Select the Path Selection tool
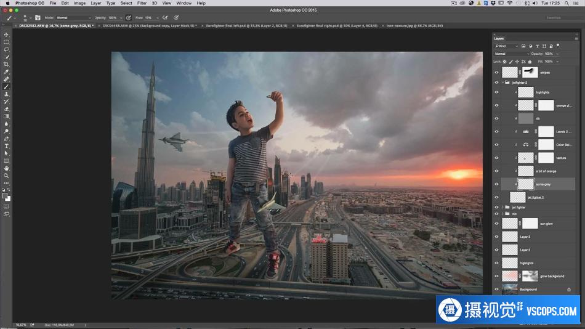Screen dimensions: 585x329 point(6,153)
